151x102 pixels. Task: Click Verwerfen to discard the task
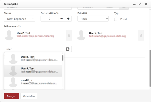pyautogui.click(x=29, y=96)
